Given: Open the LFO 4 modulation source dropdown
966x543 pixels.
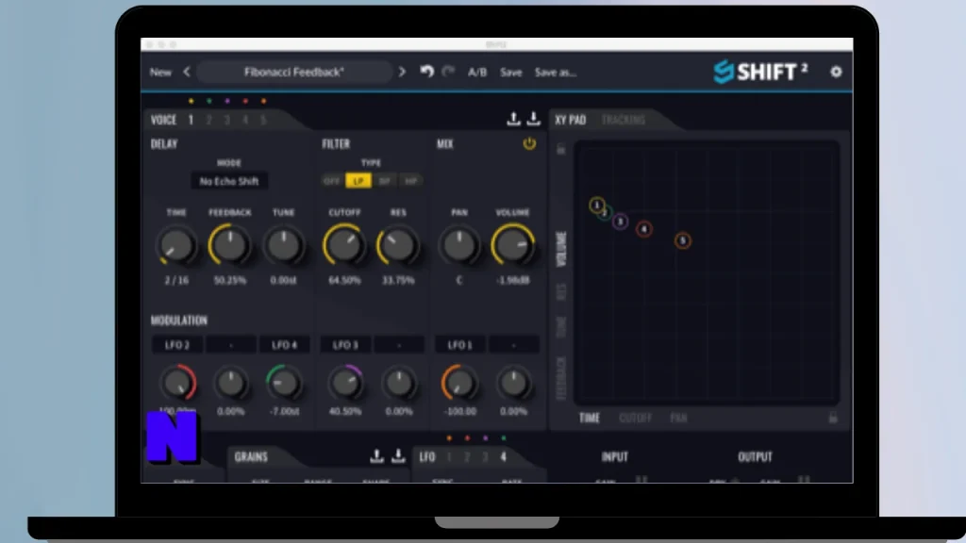Looking at the screenshot, I should (284, 345).
